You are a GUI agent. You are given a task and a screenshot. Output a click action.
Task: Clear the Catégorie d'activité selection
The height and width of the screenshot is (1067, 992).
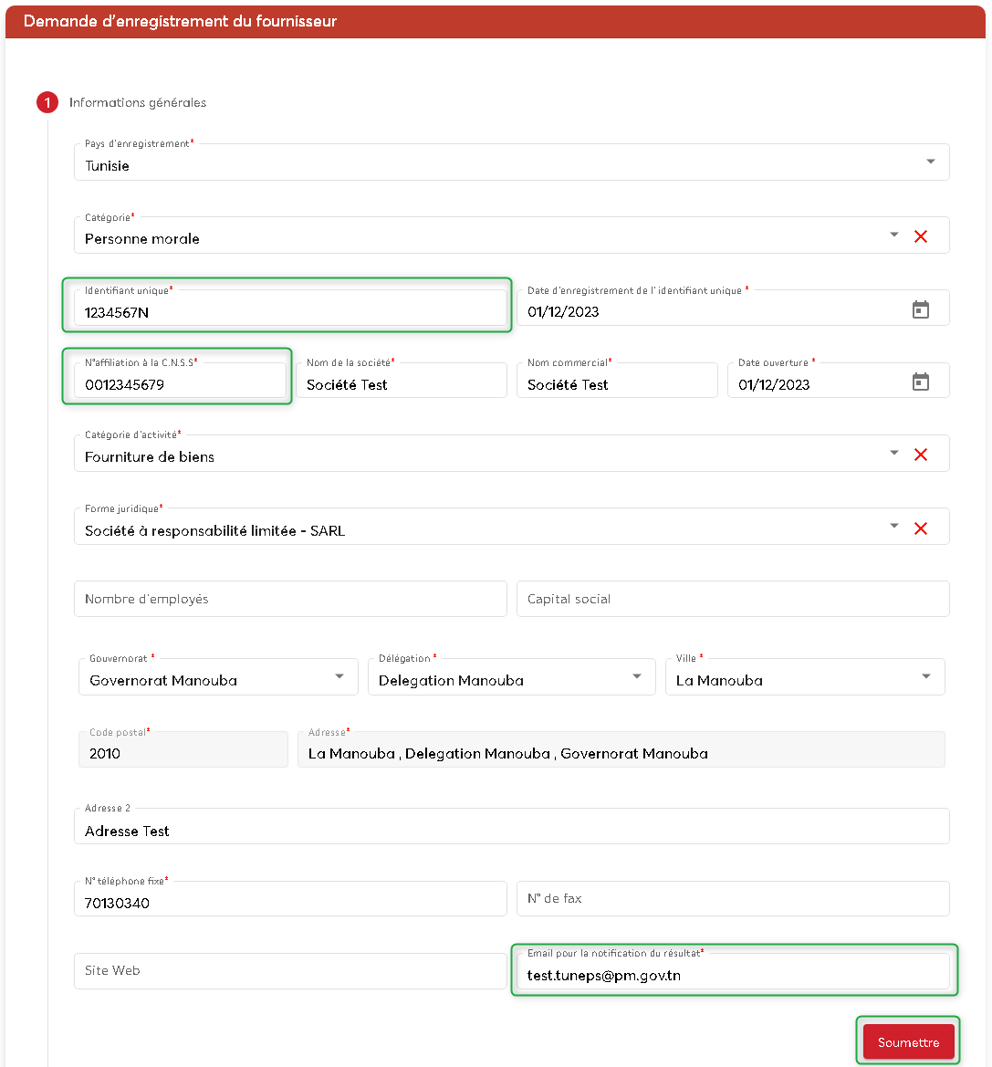click(921, 455)
